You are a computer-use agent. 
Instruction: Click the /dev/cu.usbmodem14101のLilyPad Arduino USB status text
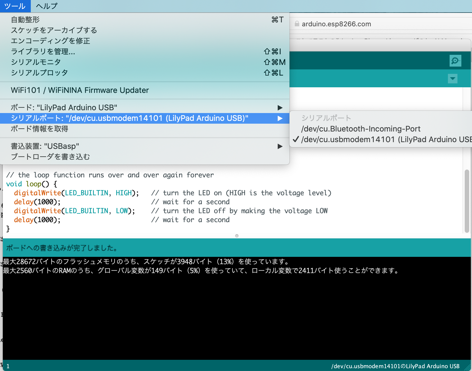(x=395, y=366)
